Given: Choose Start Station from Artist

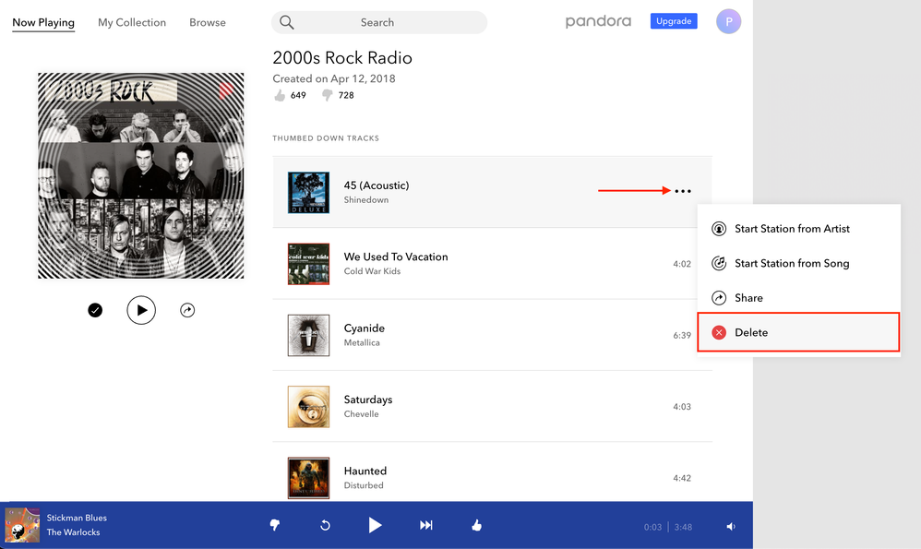Looking at the screenshot, I should 792,229.
